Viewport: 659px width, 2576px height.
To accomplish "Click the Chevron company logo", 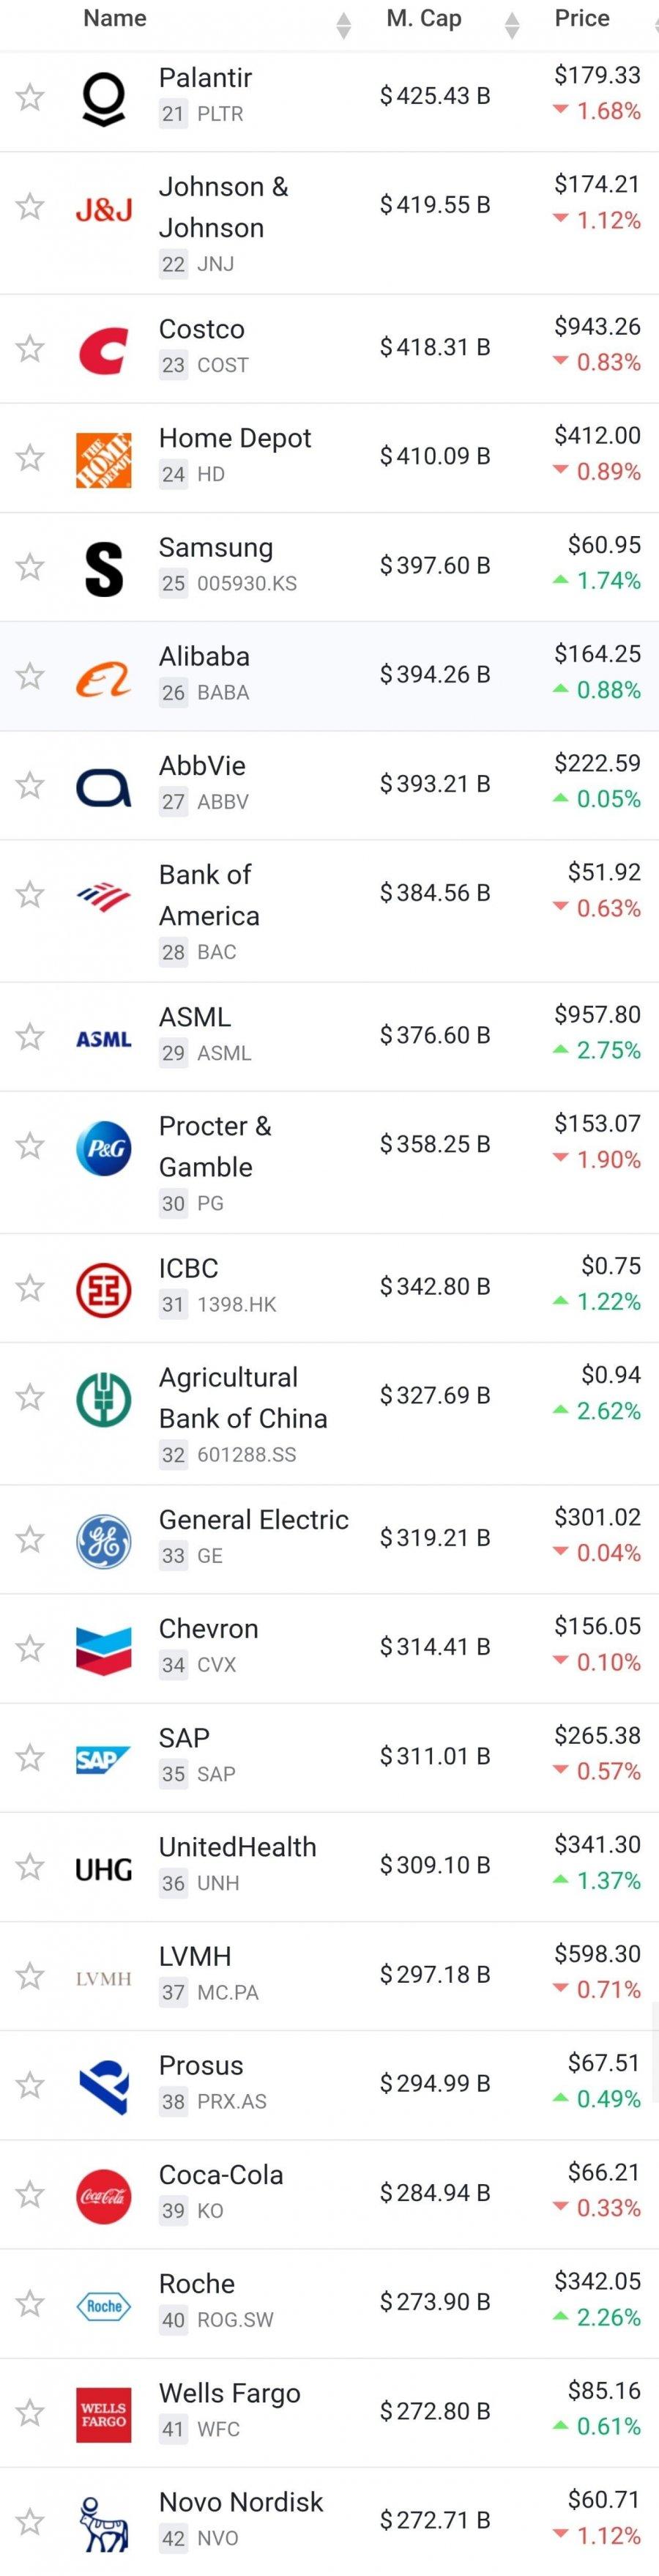I will 103,1648.
